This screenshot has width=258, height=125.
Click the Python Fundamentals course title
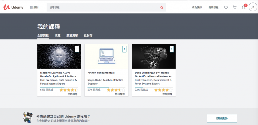pos(101,73)
